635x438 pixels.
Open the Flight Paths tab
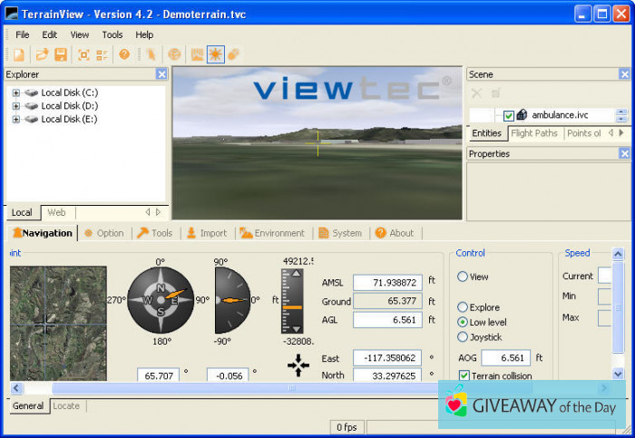click(x=534, y=133)
